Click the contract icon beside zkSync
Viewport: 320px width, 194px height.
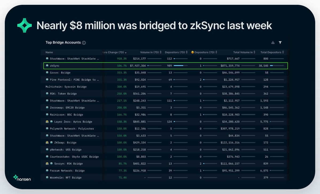[47, 65]
